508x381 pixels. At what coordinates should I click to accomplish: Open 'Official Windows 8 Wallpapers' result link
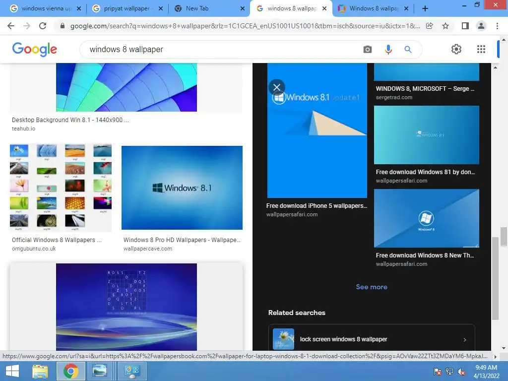pos(57,240)
